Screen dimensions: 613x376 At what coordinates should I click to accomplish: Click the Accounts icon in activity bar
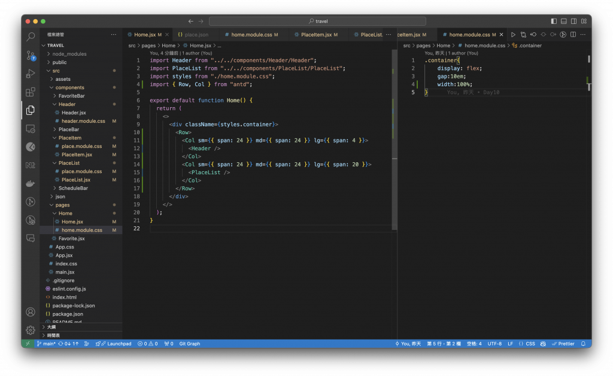31,312
